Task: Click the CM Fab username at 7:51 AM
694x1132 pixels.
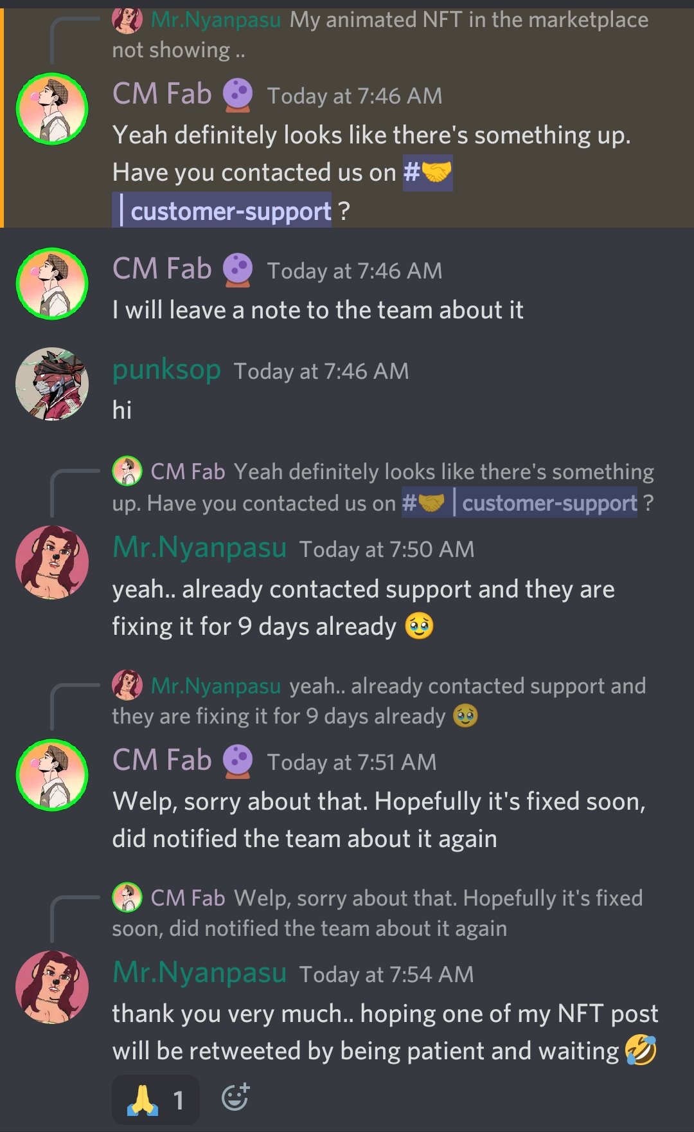Action: (162, 760)
